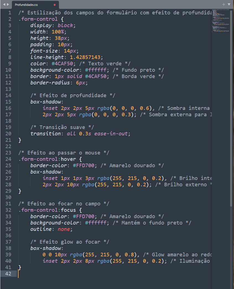Image resolution: width=234 pixels, height=289 pixels.
Task: Click line number 2 in the gutter
Action: 10,19
